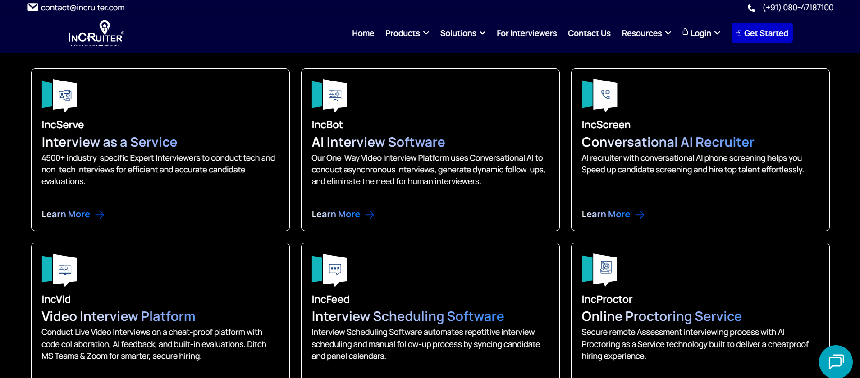Click the IncScreen product name
860x378 pixels.
(606, 125)
